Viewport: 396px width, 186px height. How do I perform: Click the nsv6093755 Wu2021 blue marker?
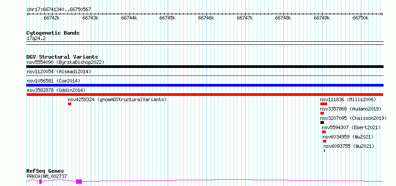[324, 150]
